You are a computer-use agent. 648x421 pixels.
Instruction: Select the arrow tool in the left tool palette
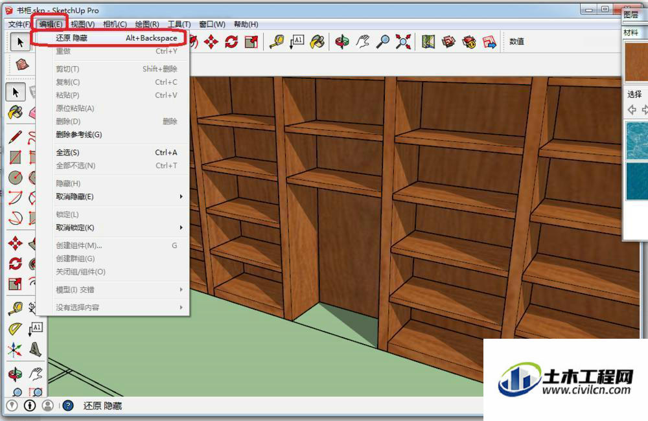[16, 92]
